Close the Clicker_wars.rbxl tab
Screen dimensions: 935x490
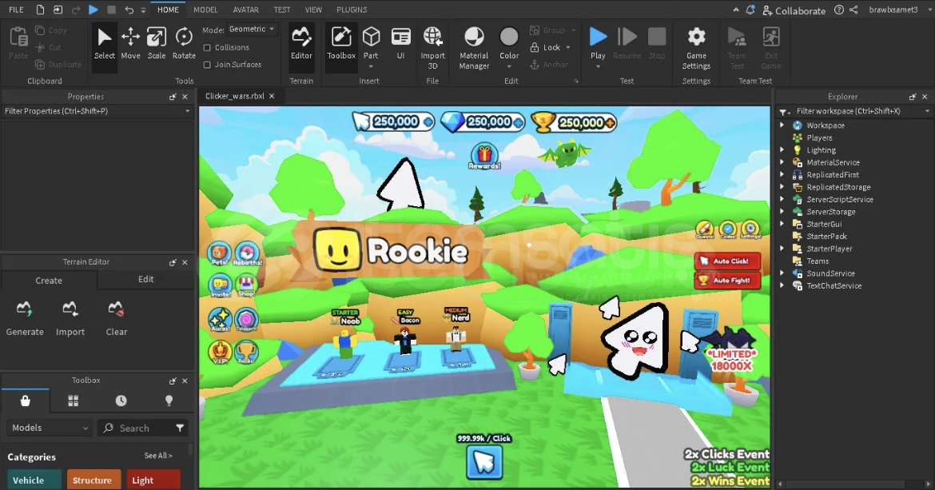click(x=272, y=96)
